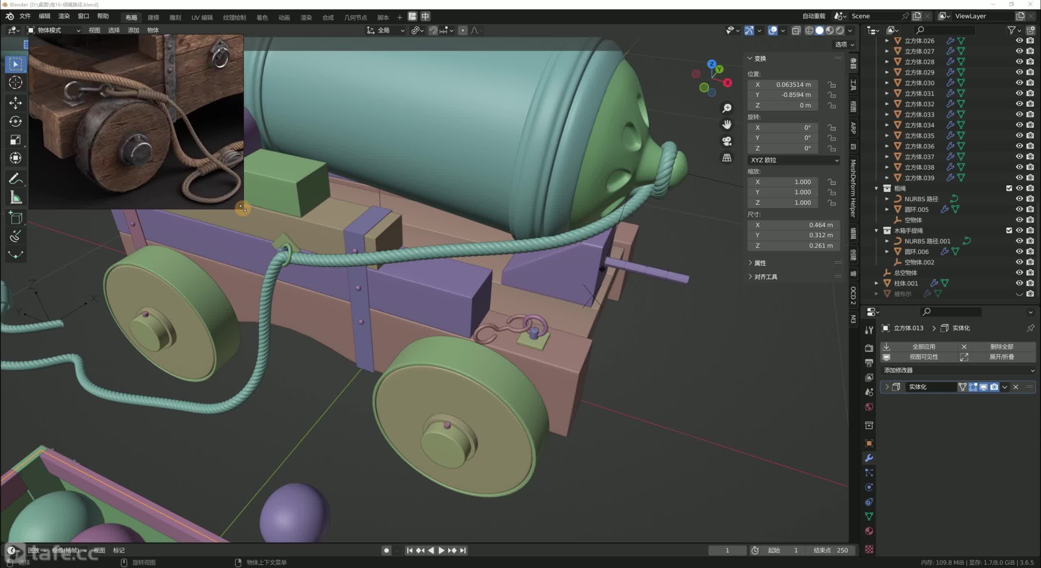Click the 展开/折叠 button
Screen dimensions: 1041x568
click(997, 357)
